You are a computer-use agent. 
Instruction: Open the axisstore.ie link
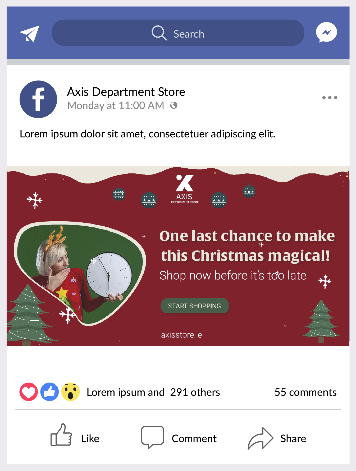tap(181, 335)
